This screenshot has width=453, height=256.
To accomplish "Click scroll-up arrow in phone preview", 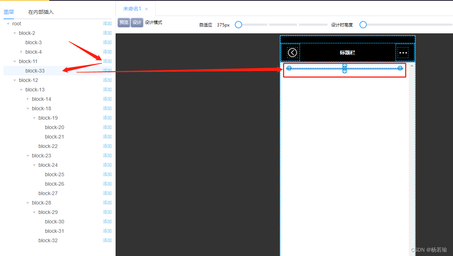I will 412,66.
